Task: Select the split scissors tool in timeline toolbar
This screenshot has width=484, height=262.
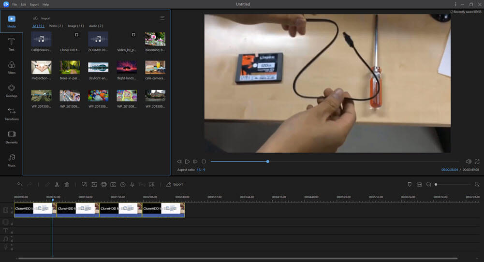Action: 57,184
